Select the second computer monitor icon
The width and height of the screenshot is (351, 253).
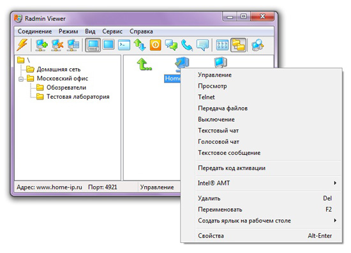tap(221, 62)
